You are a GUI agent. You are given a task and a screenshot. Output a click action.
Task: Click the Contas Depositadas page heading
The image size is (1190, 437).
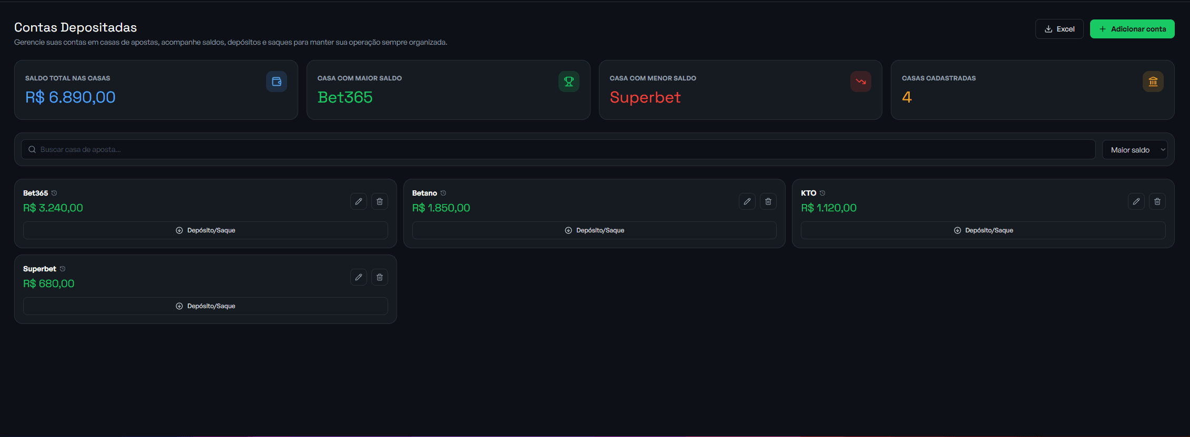(x=76, y=27)
